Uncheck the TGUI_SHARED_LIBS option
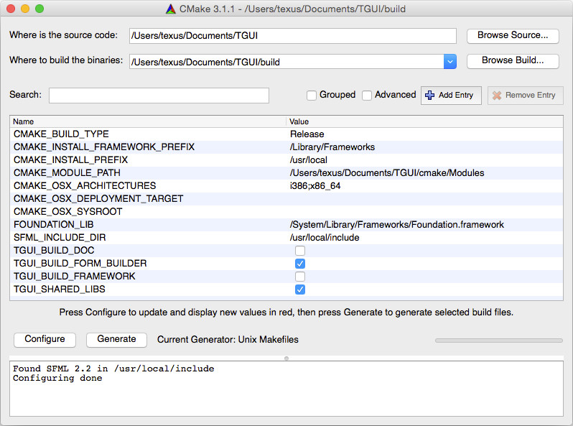The image size is (573, 426). pyautogui.click(x=300, y=290)
